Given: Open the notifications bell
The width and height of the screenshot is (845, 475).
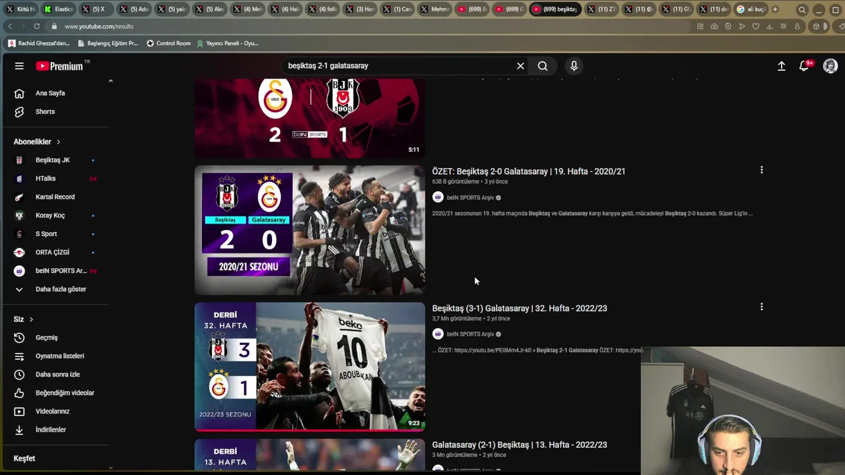Looking at the screenshot, I should click(x=804, y=66).
